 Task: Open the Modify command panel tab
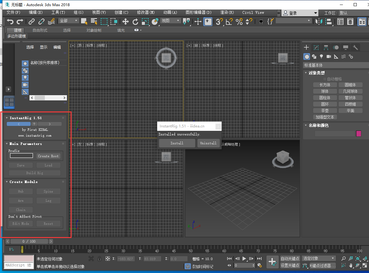coord(316,47)
